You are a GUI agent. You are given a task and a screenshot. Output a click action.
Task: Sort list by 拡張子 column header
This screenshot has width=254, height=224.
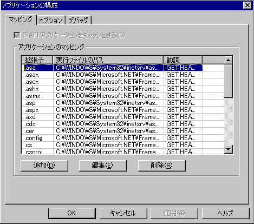pyautogui.click(x=37, y=60)
